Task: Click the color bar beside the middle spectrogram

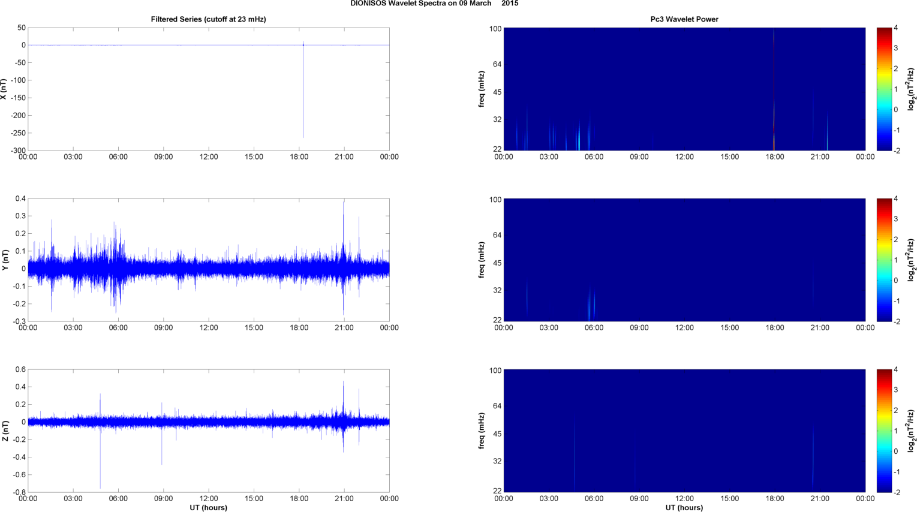Action: pyautogui.click(x=884, y=260)
